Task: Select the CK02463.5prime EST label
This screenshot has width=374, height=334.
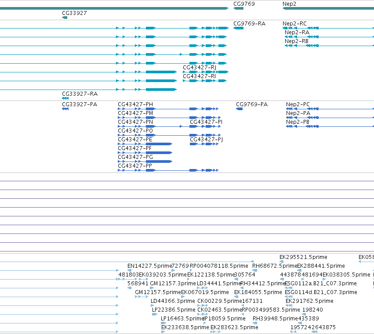Action: coord(220,310)
